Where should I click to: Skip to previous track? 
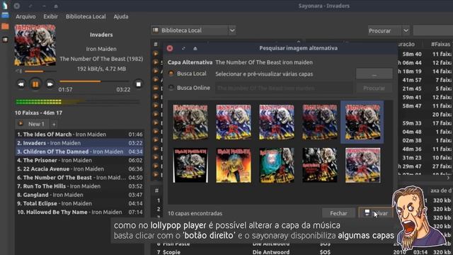(21, 84)
